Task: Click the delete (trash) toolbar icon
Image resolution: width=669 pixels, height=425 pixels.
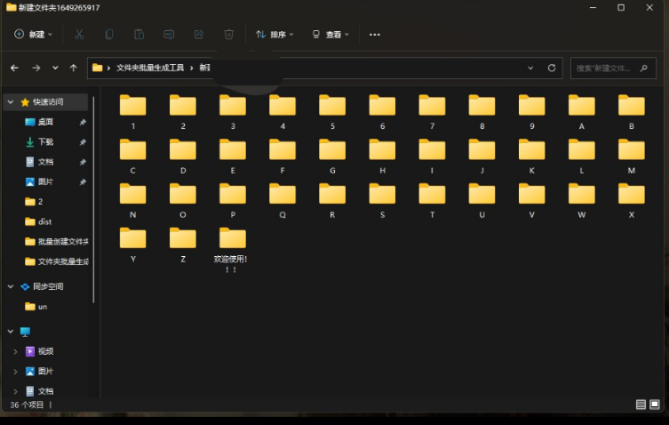Action: tap(228, 35)
